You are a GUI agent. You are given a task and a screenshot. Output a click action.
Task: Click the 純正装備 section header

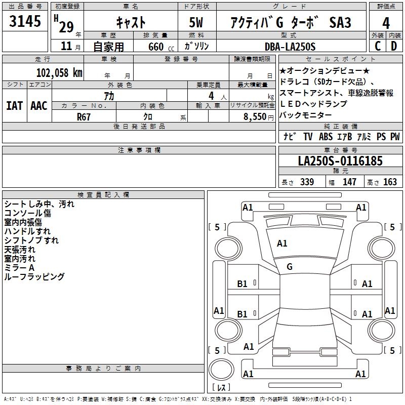coord(340,126)
